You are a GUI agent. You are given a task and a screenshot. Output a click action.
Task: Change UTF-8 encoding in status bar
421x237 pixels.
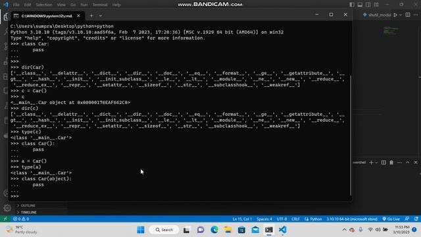(282, 219)
